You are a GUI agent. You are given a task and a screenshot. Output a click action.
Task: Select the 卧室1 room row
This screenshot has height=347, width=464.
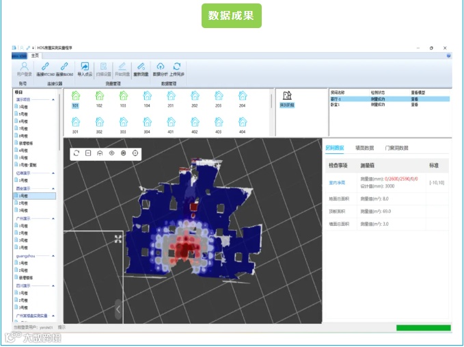390,105
